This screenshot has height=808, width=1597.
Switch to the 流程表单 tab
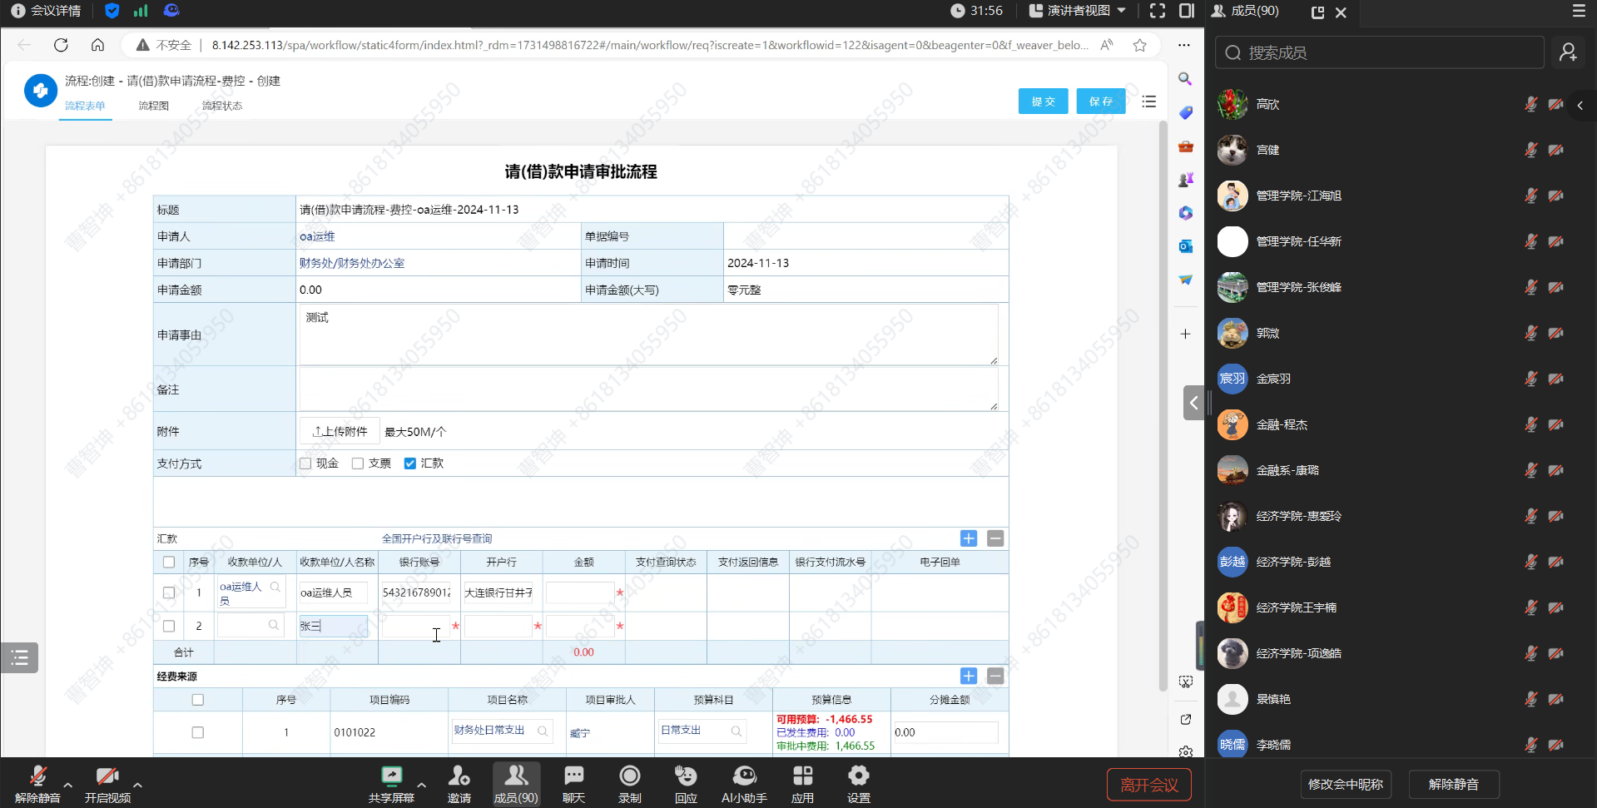click(85, 106)
